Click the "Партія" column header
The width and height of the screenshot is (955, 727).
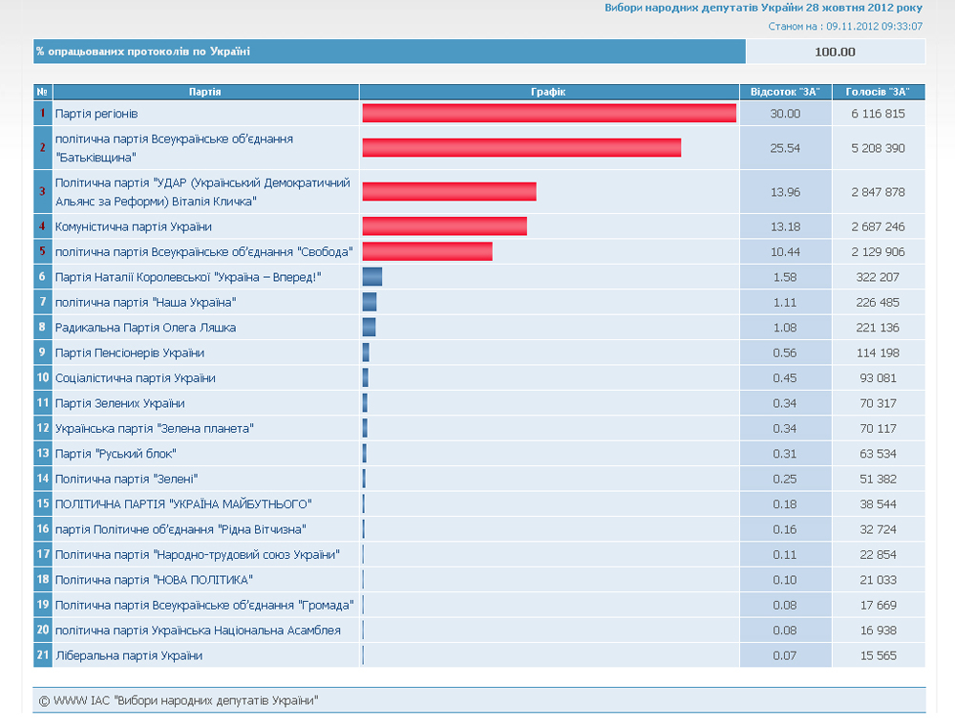(205, 92)
